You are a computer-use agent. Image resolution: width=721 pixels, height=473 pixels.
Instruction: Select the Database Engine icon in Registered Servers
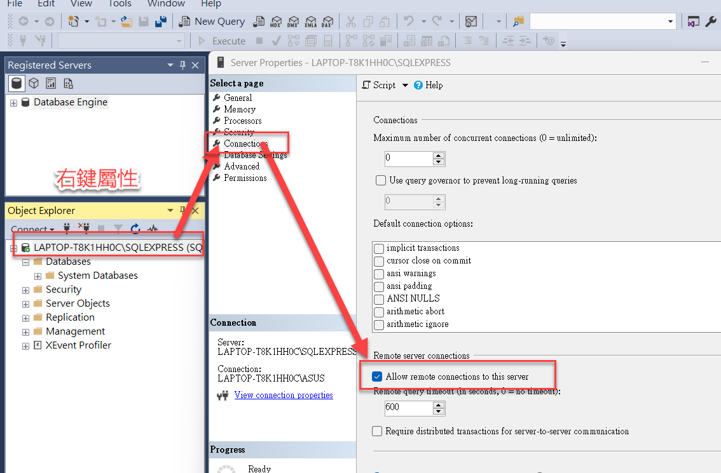point(16,83)
